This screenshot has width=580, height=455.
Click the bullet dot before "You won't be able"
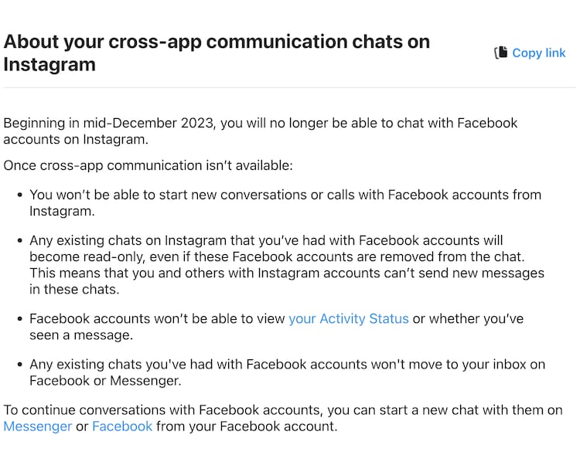pyautogui.click(x=19, y=195)
